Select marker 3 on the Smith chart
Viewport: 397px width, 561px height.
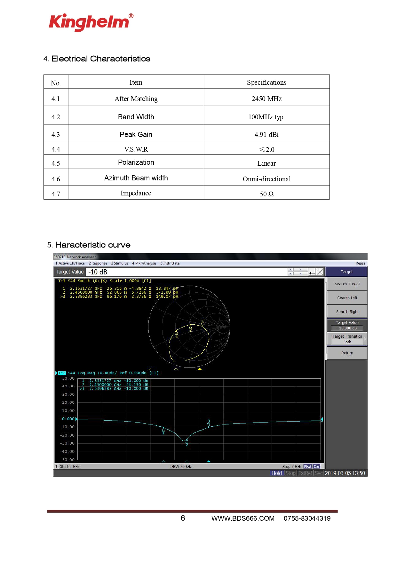click(x=202, y=322)
